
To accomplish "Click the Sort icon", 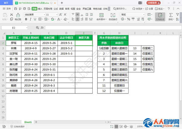I will [177, 19].
